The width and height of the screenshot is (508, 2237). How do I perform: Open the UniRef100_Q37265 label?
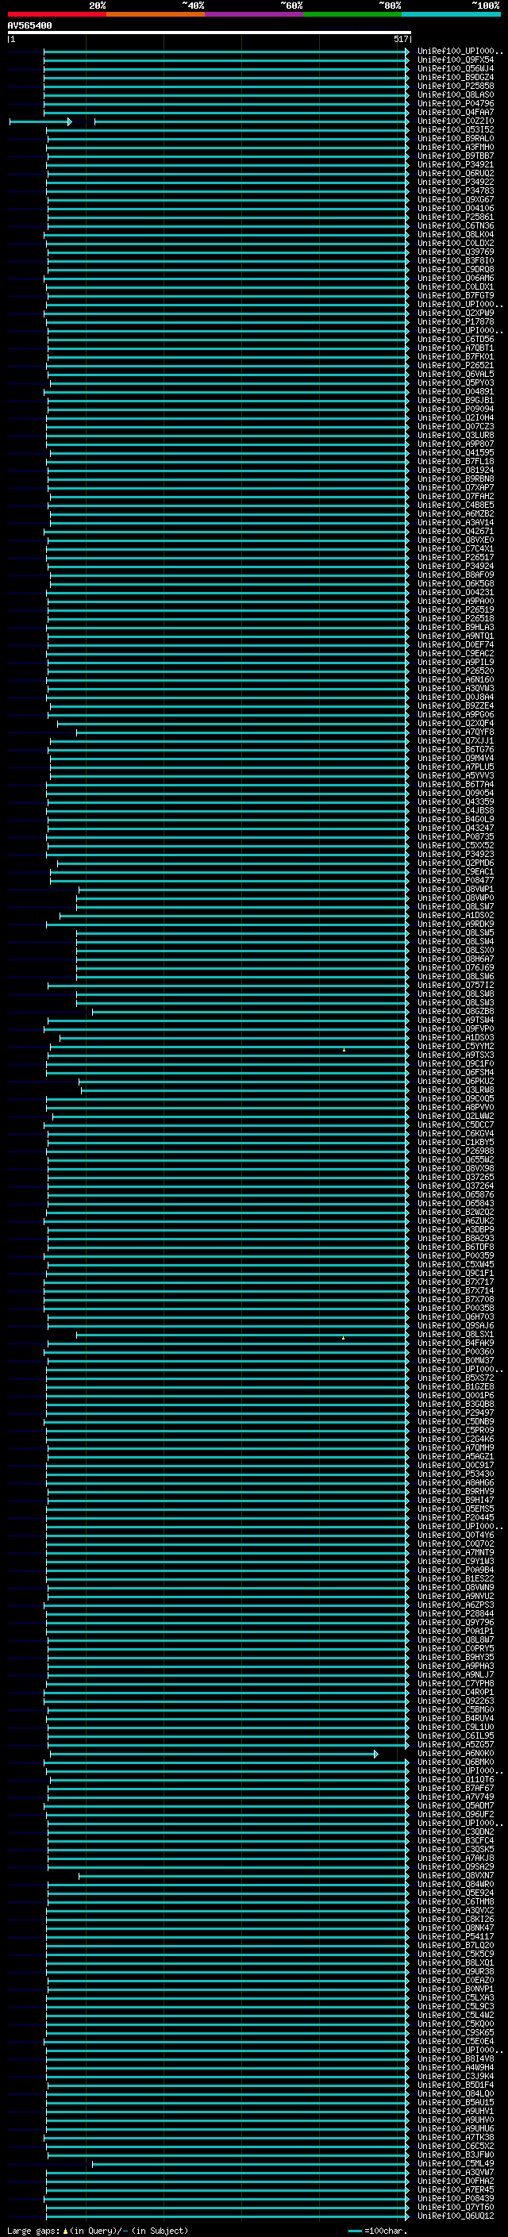coord(455,1178)
